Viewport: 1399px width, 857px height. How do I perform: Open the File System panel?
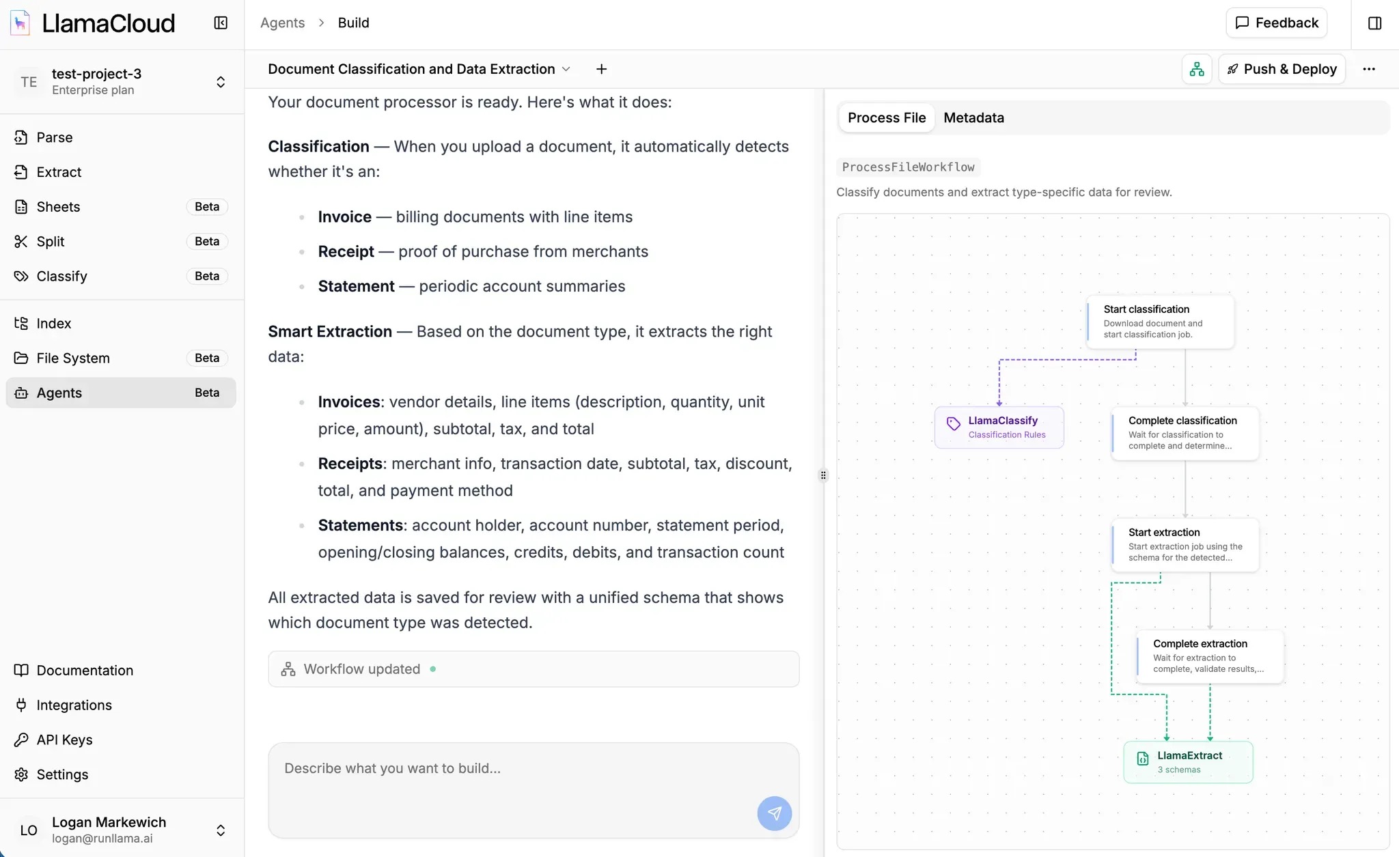click(x=72, y=358)
